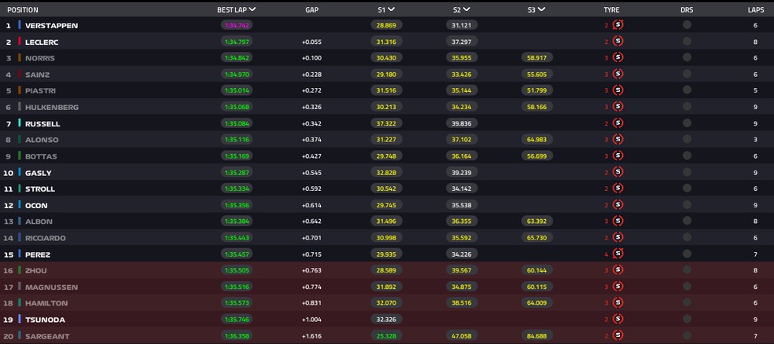
Task: Click Leclerc's DRS indicator dot
Action: (687, 42)
